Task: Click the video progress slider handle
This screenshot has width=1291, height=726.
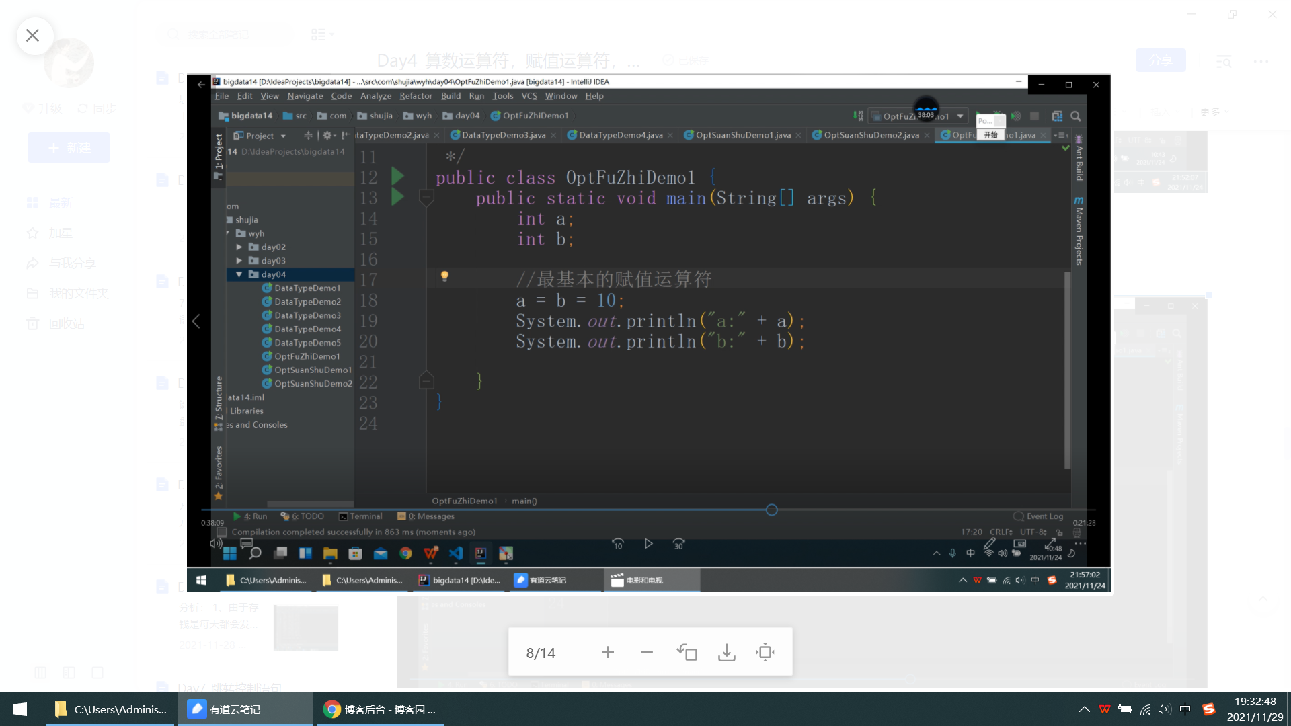Action: pos(771,510)
